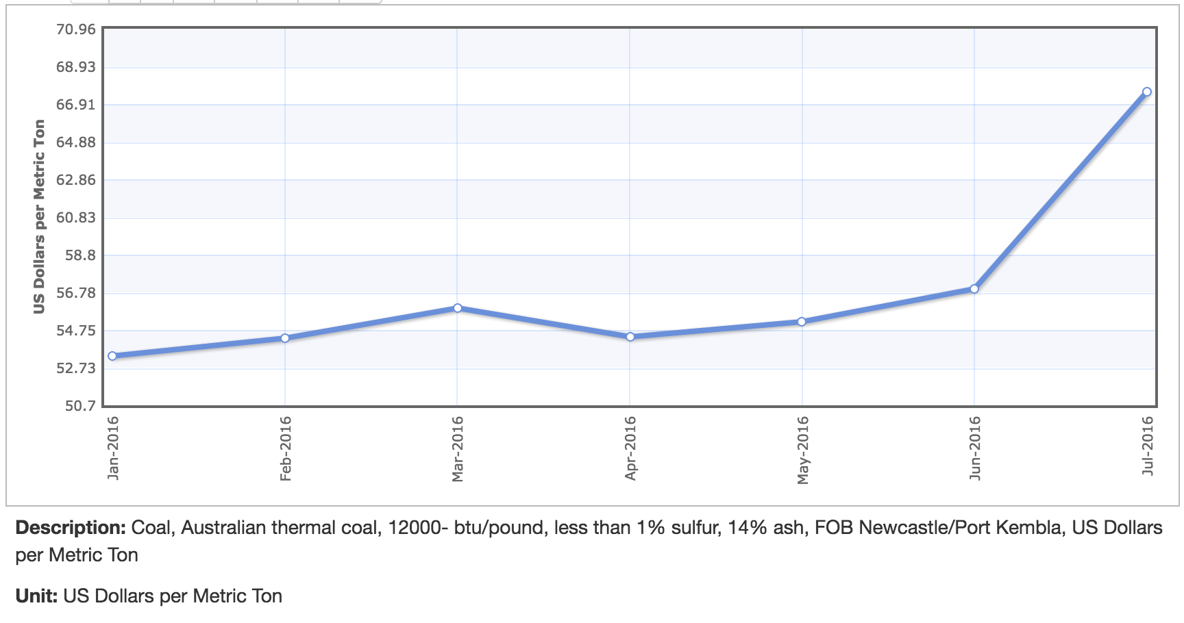Image resolution: width=1184 pixels, height=623 pixels.
Task: Click the Jan-2016 data point on the line
Action: click(x=112, y=356)
